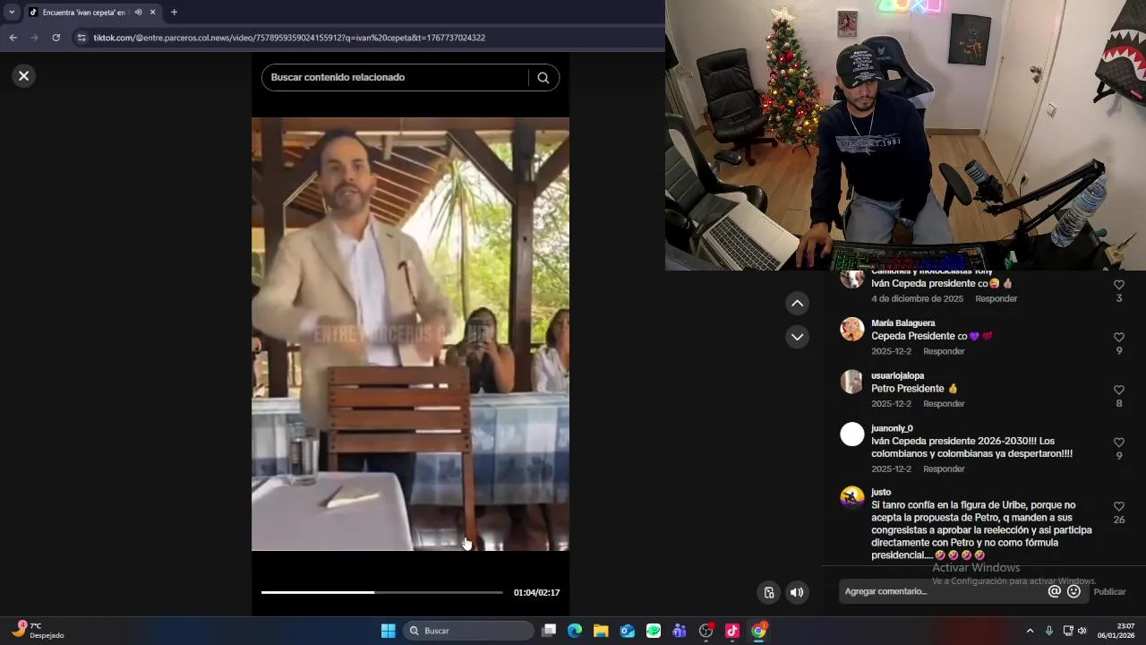The image size is (1146, 645).
Task: Open usuariojalopa's avatar
Action: tap(851, 382)
